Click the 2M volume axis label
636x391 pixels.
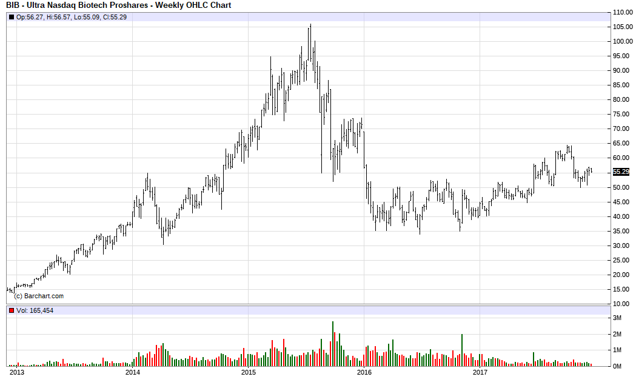pos(617,334)
